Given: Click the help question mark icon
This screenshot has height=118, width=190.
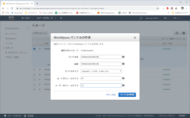Looking at the screenshot, I should (x=184, y=33).
